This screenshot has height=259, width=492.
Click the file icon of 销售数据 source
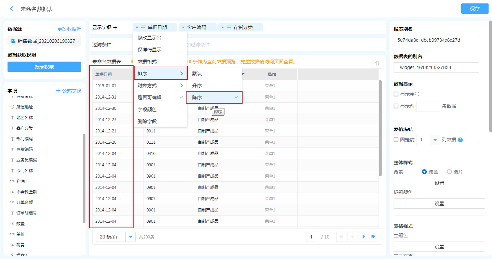13,41
